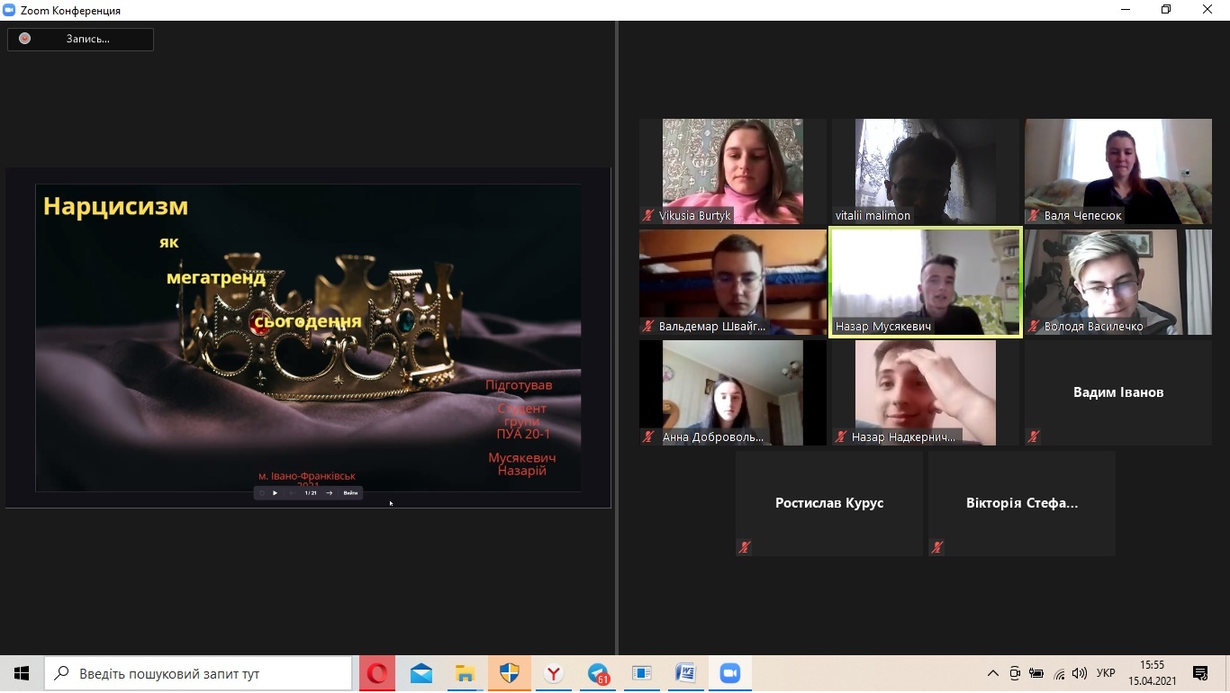
Task: Click the "Запись..." recording indicator
Action: coord(81,39)
